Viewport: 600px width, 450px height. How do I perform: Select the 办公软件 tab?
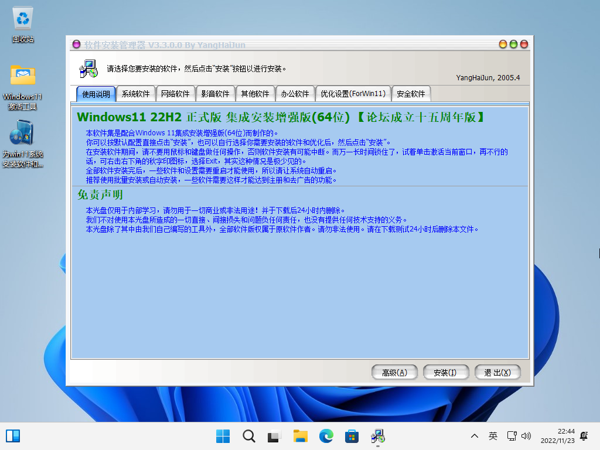tap(295, 94)
